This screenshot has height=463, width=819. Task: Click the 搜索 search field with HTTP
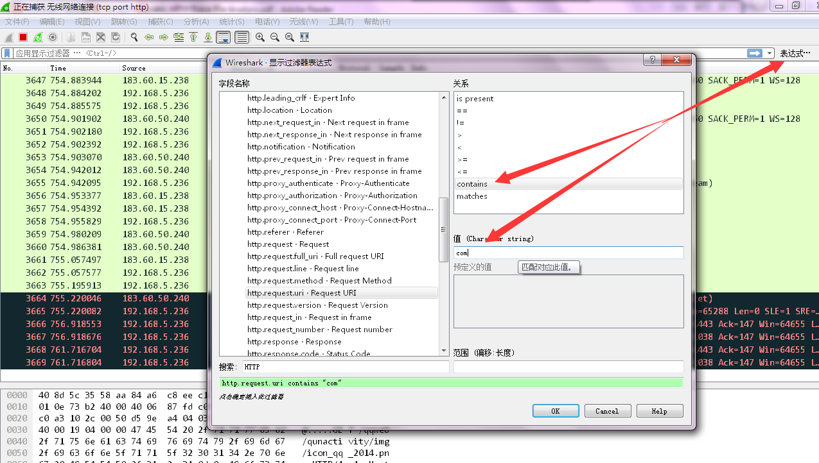pos(346,367)
